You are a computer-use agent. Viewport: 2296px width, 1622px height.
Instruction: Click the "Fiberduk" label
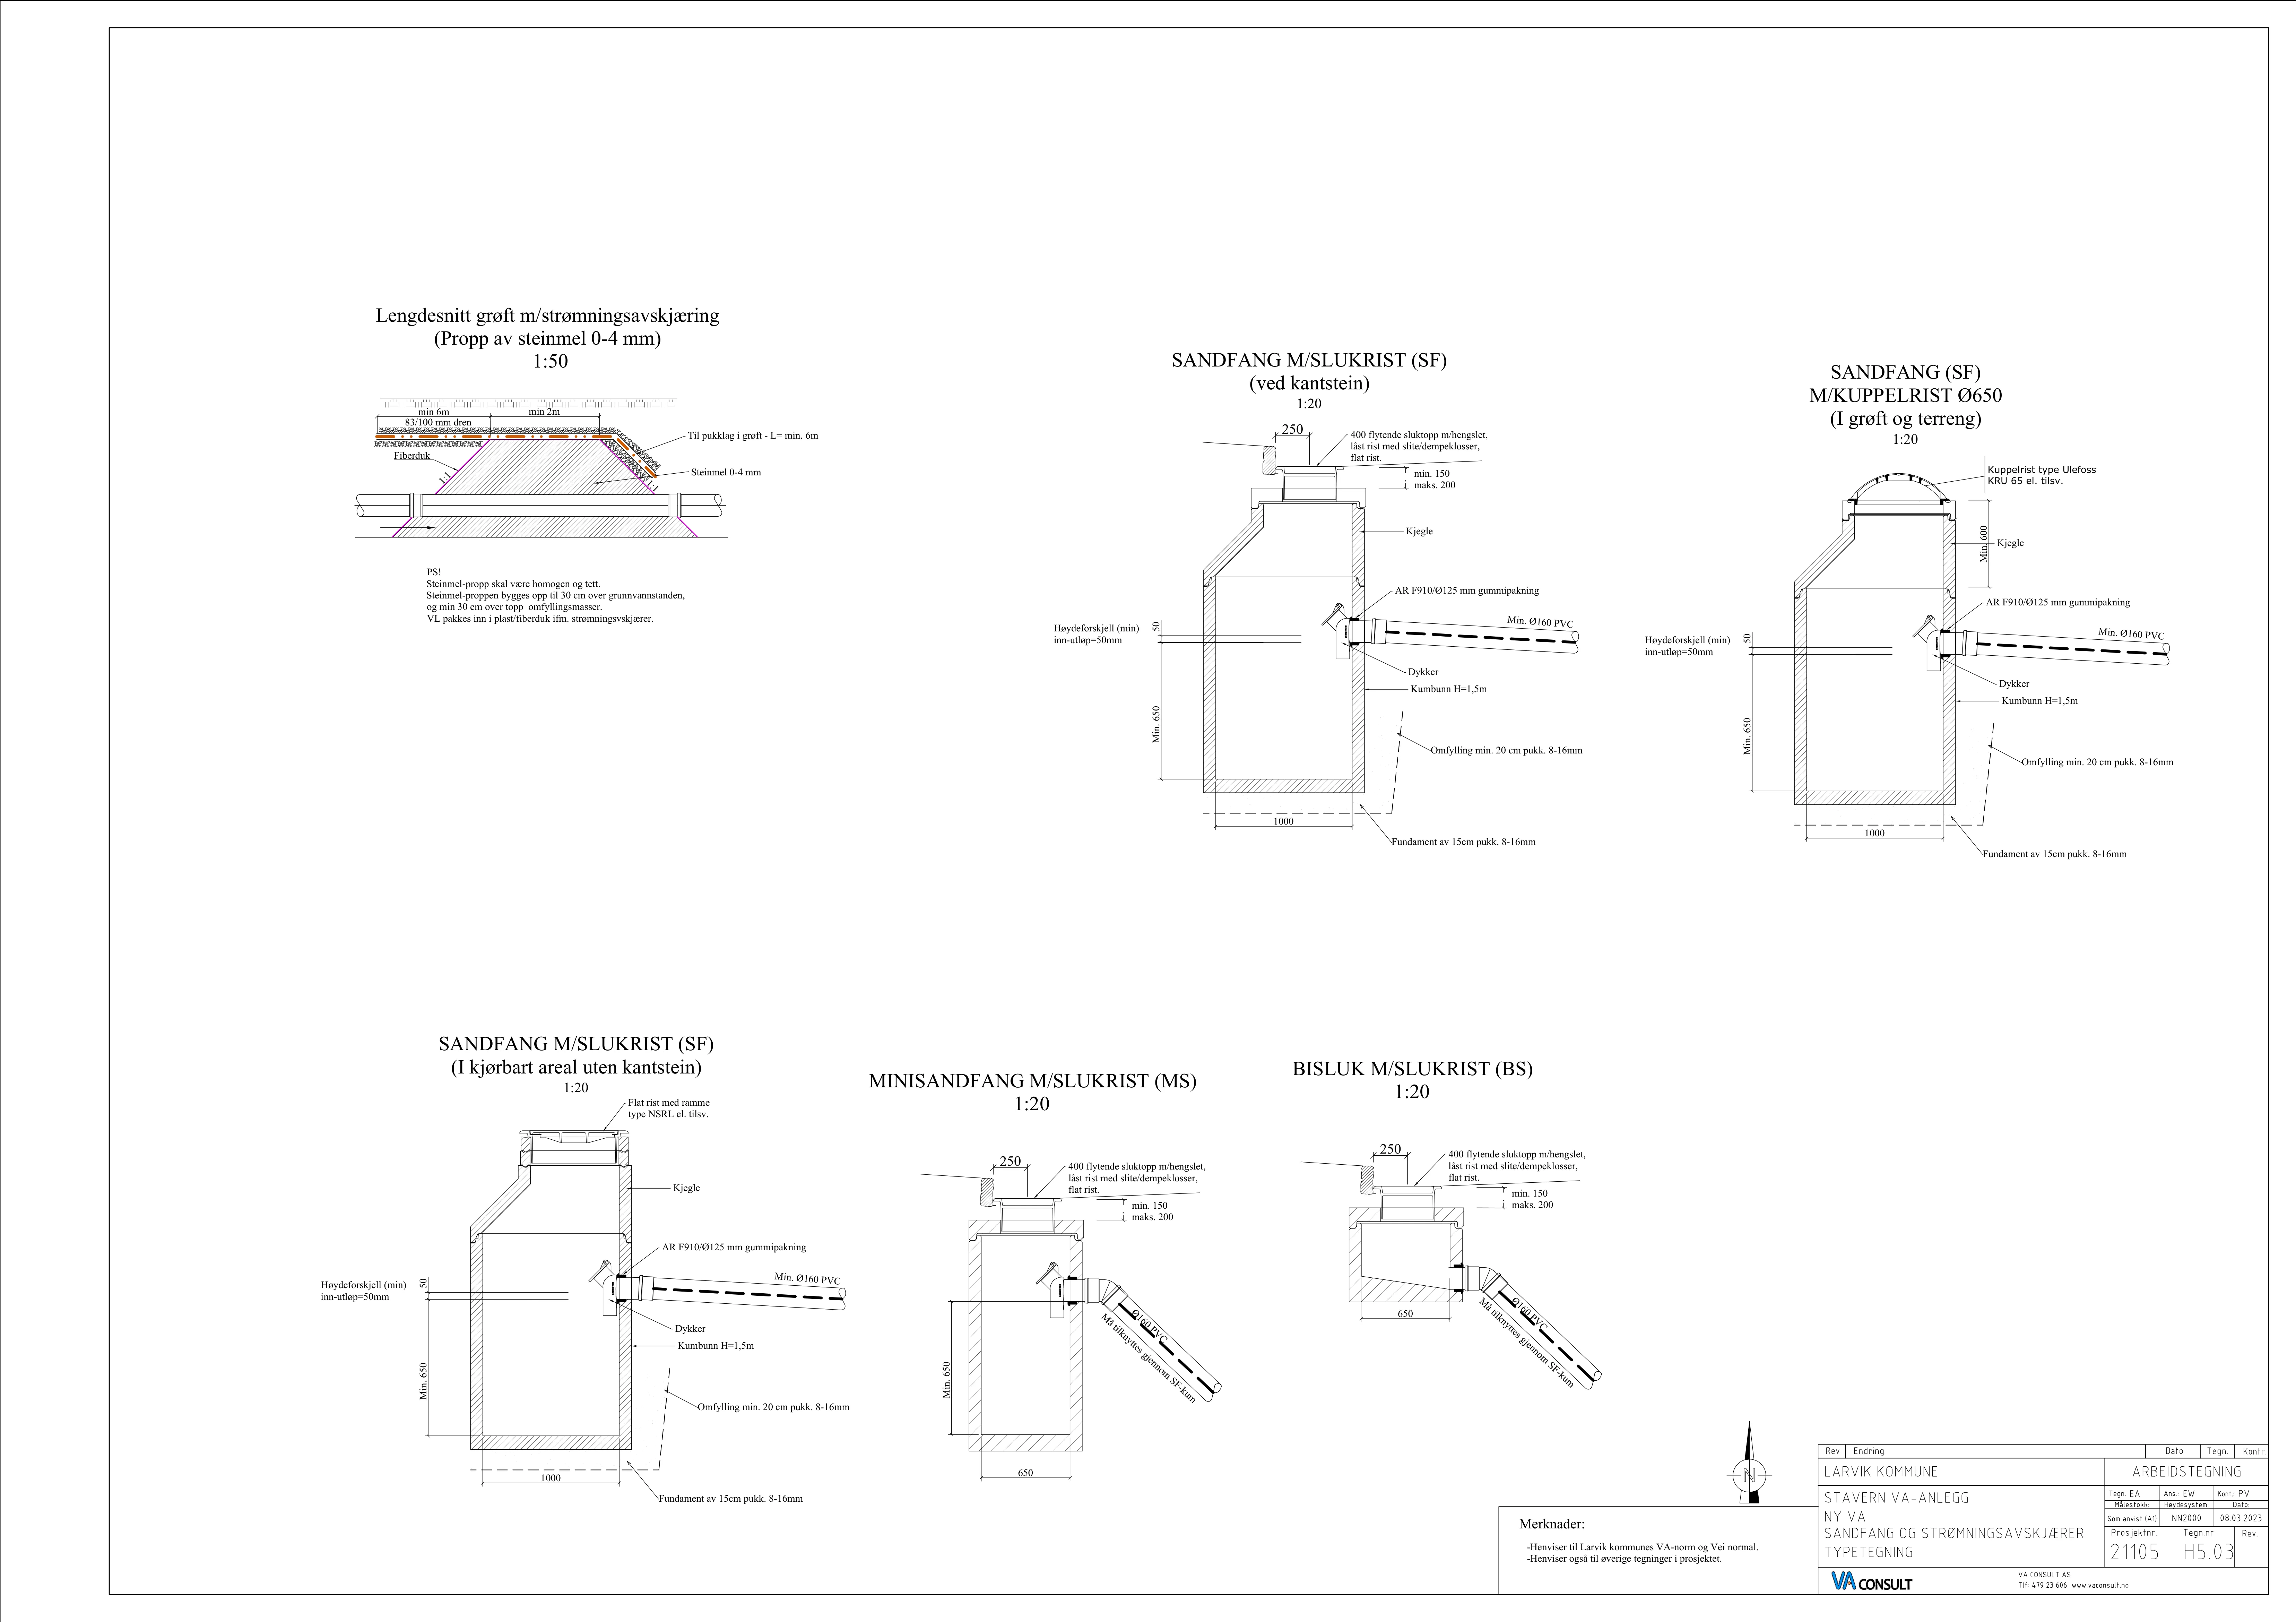pyautogui.click(x=411, y=456)
